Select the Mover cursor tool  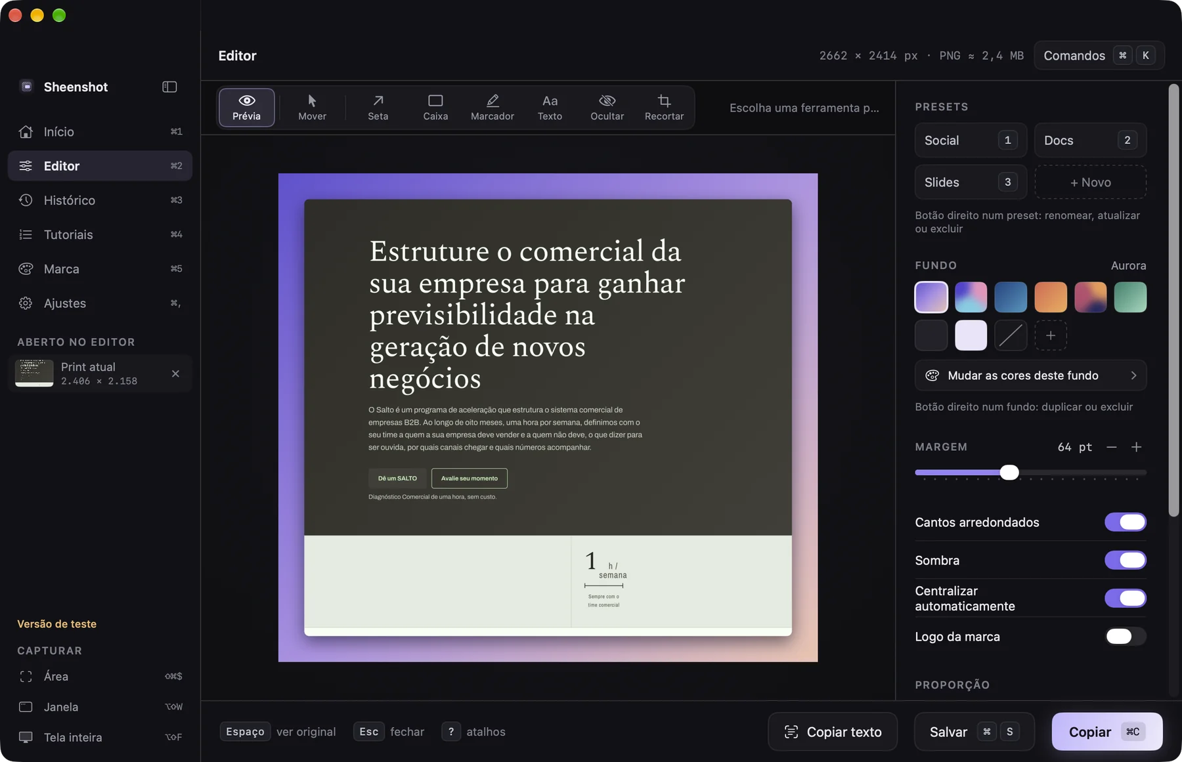tap(312, 108)
